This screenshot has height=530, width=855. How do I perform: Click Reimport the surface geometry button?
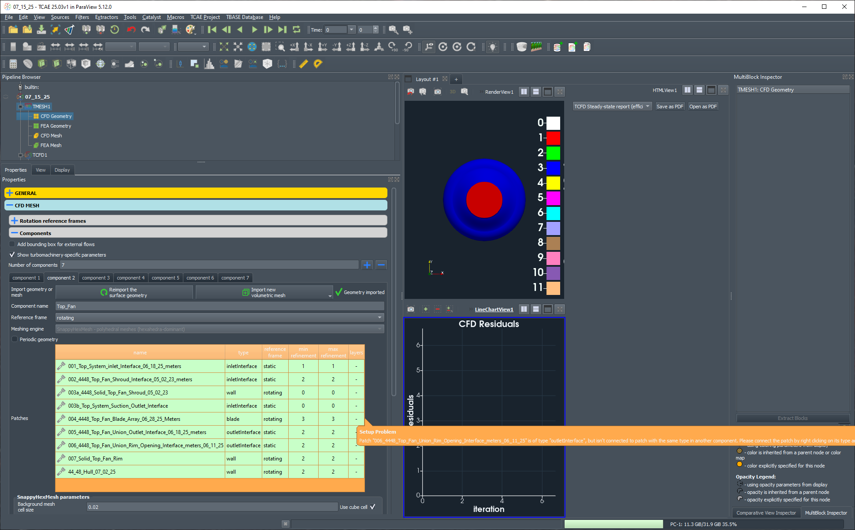click(124, 292)
